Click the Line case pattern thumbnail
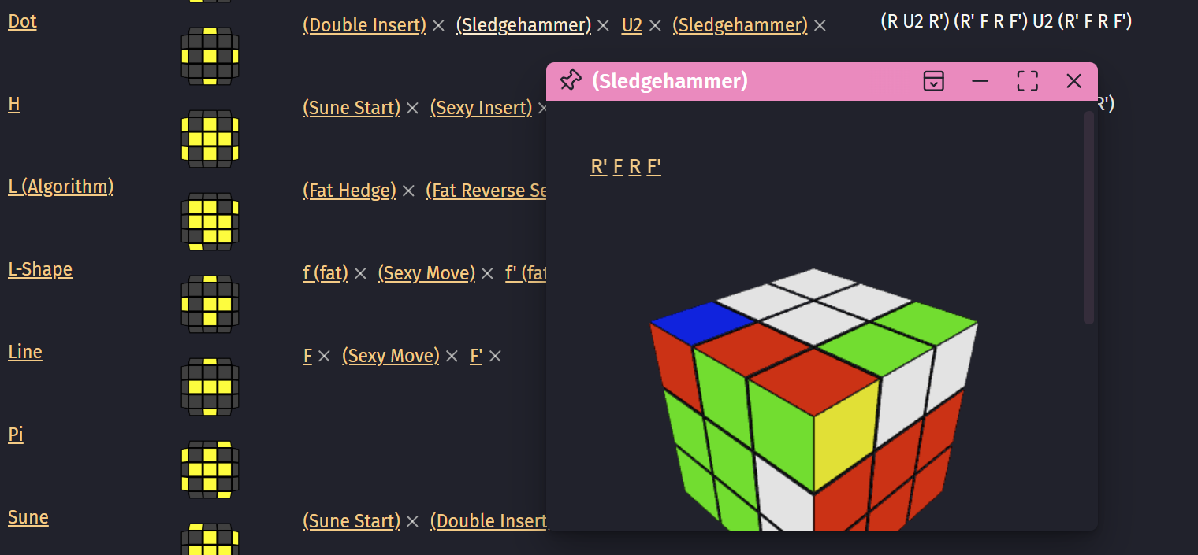This screenshot has width=1198, height=555. (210, 387)
